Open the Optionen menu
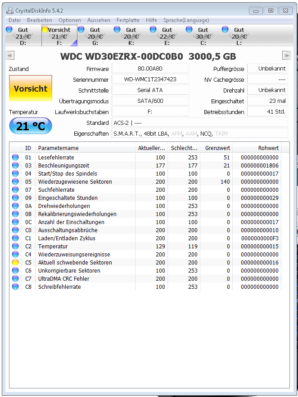 pos(70,20)
